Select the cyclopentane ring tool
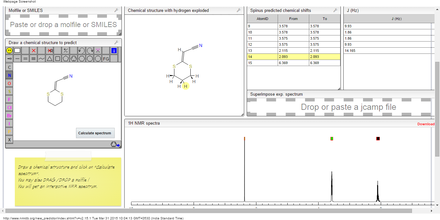The width and height of the screenshot is (440, 220). coord(66,59)
